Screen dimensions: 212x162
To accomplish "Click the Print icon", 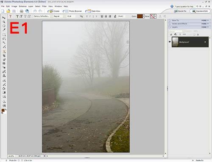I will [x=22, y=11].
